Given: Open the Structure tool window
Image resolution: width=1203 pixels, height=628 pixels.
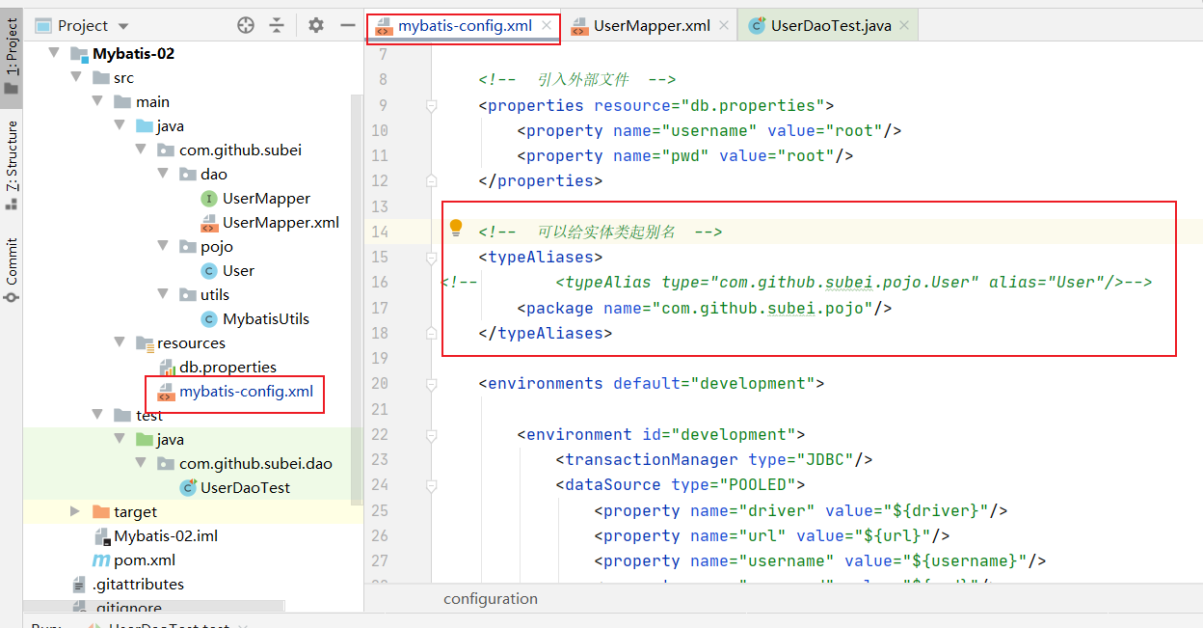Looking at the screenshot, I should (x=12, y=164).
